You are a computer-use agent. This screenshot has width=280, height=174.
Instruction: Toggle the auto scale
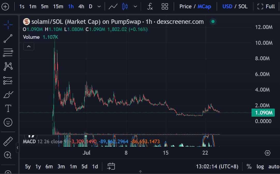coord(274,167)
